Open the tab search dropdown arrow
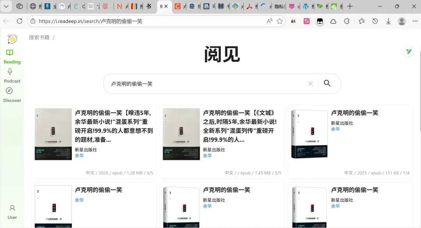 point(6,7)
